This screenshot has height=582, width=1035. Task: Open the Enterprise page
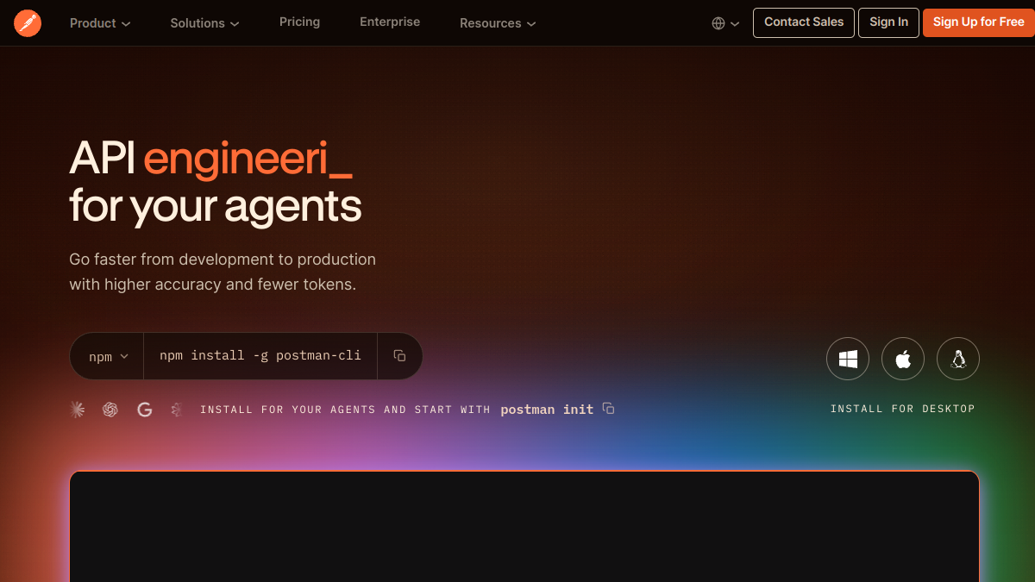coord(390,22)
